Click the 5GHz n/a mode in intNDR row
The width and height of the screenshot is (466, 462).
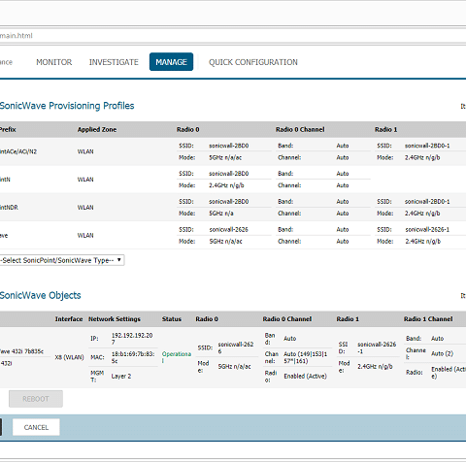(x=221, y=214)
